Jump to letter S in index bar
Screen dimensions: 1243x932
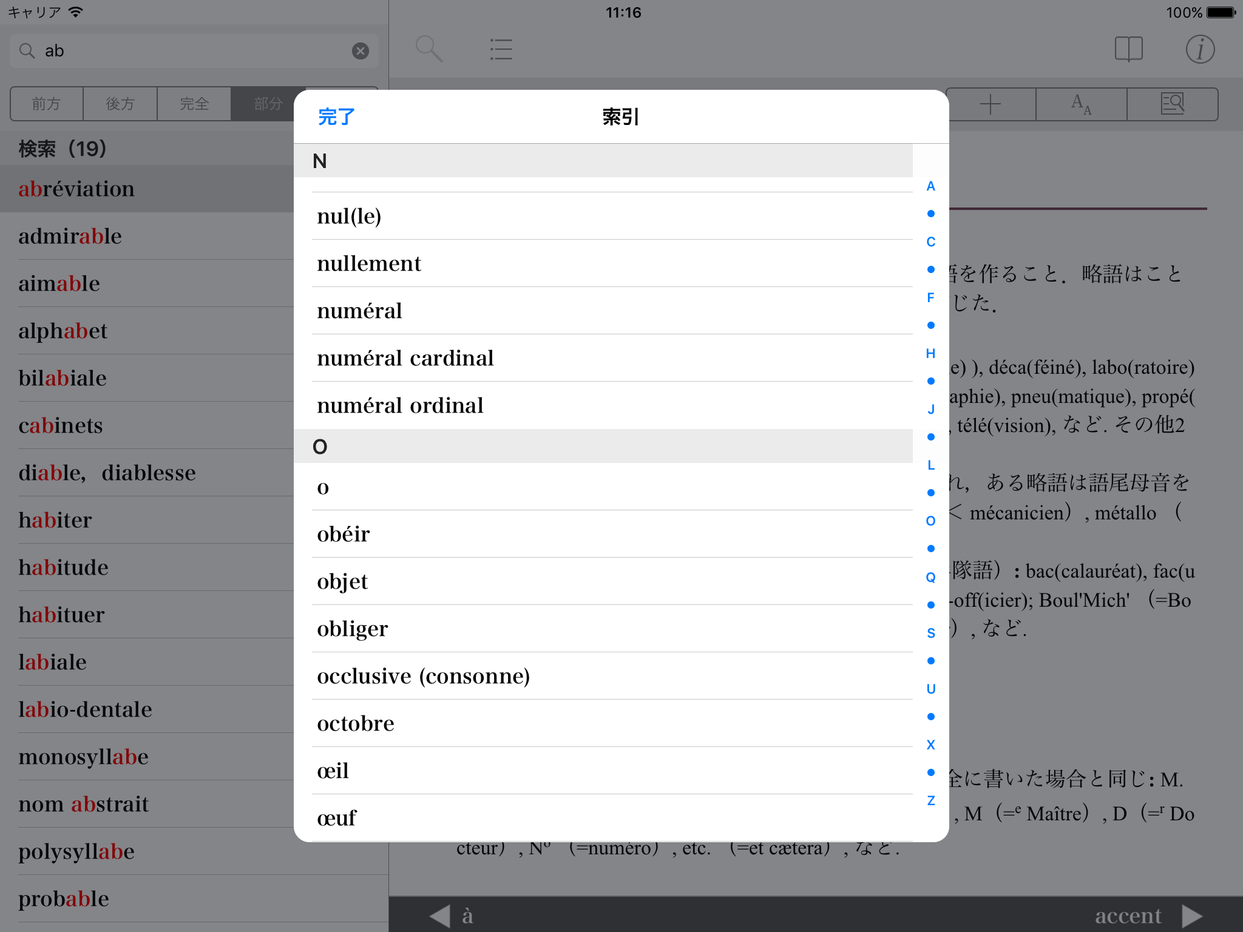930,633
